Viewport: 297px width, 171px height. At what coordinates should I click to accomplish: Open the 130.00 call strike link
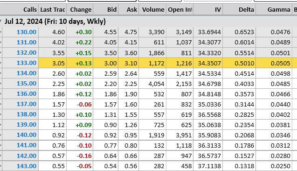click(x=26, y=32)
